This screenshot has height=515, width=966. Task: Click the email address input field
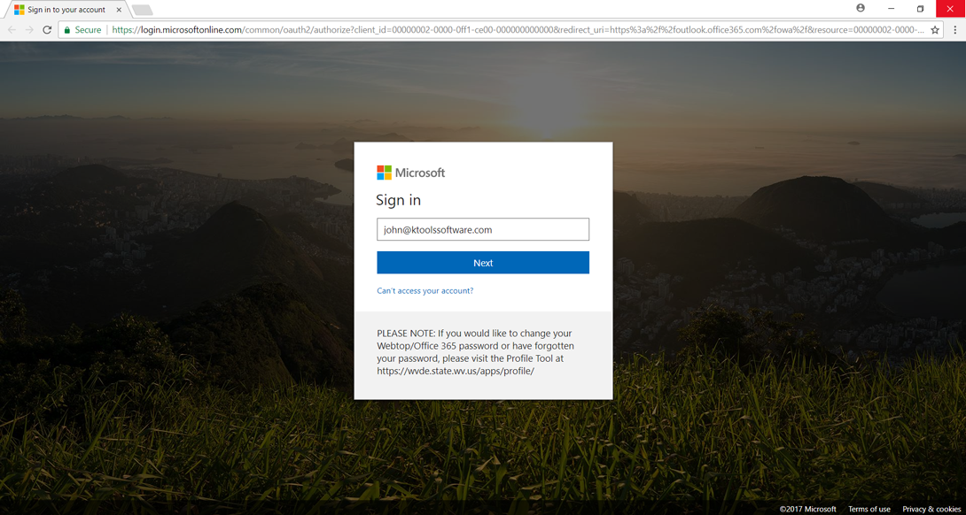[482, 229]
